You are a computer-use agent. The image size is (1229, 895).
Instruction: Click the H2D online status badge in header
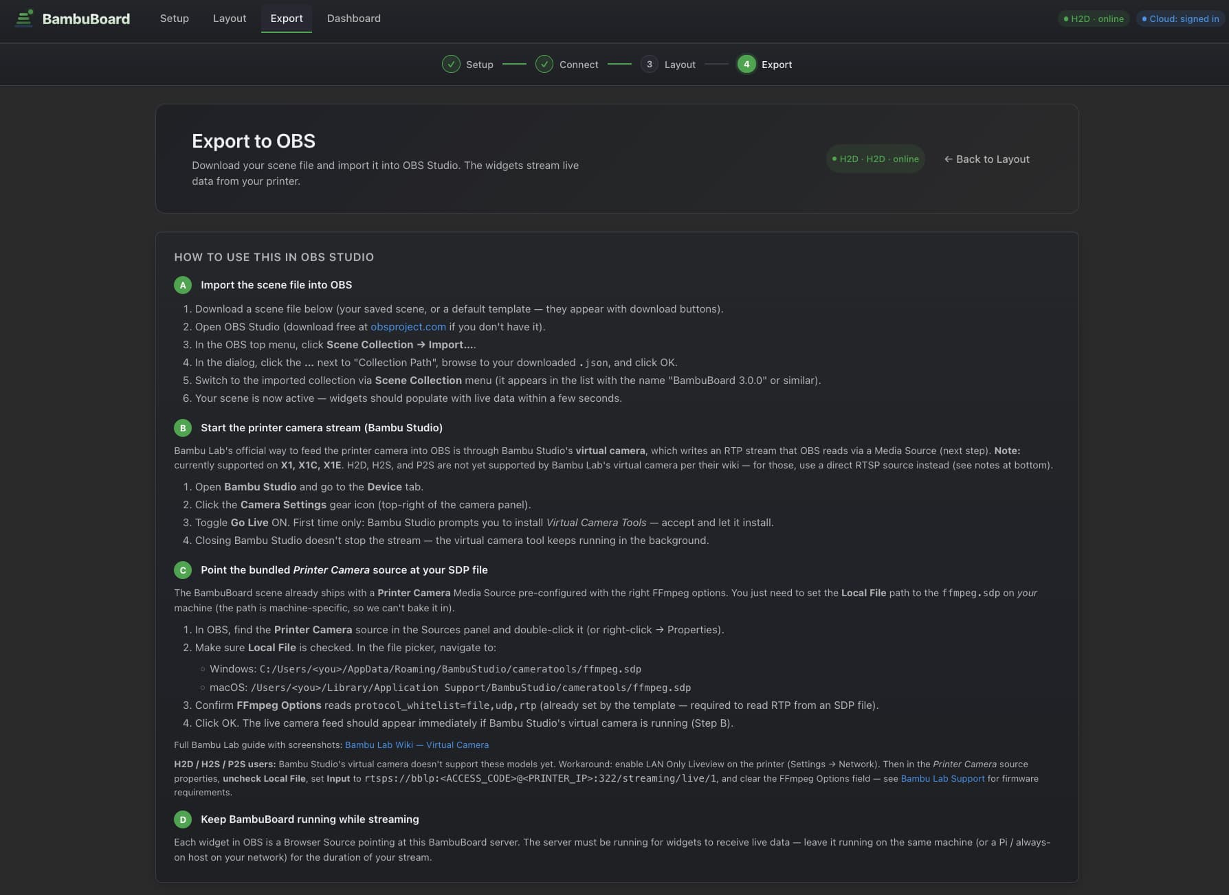pos(1094,19)
